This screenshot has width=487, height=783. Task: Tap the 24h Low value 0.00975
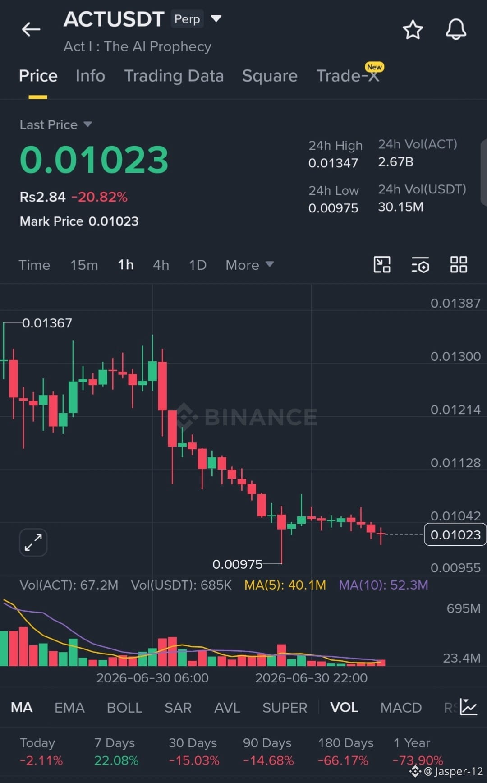pos(333,208)
